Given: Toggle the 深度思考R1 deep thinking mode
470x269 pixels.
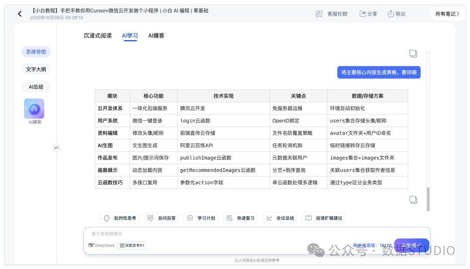Looking at the screenshot, I should tap(131, 245).
